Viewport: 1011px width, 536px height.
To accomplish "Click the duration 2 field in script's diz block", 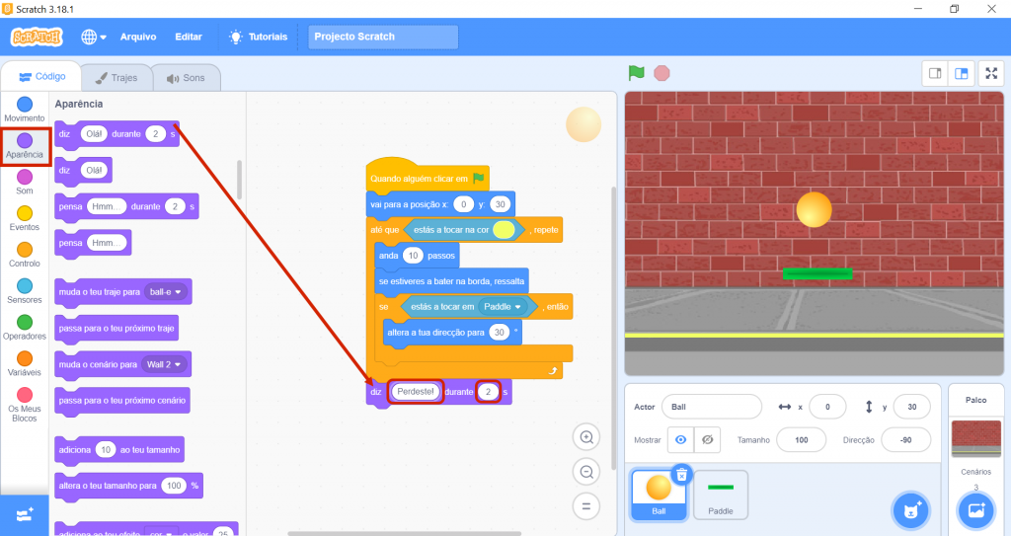I will (x=488, y=392).
